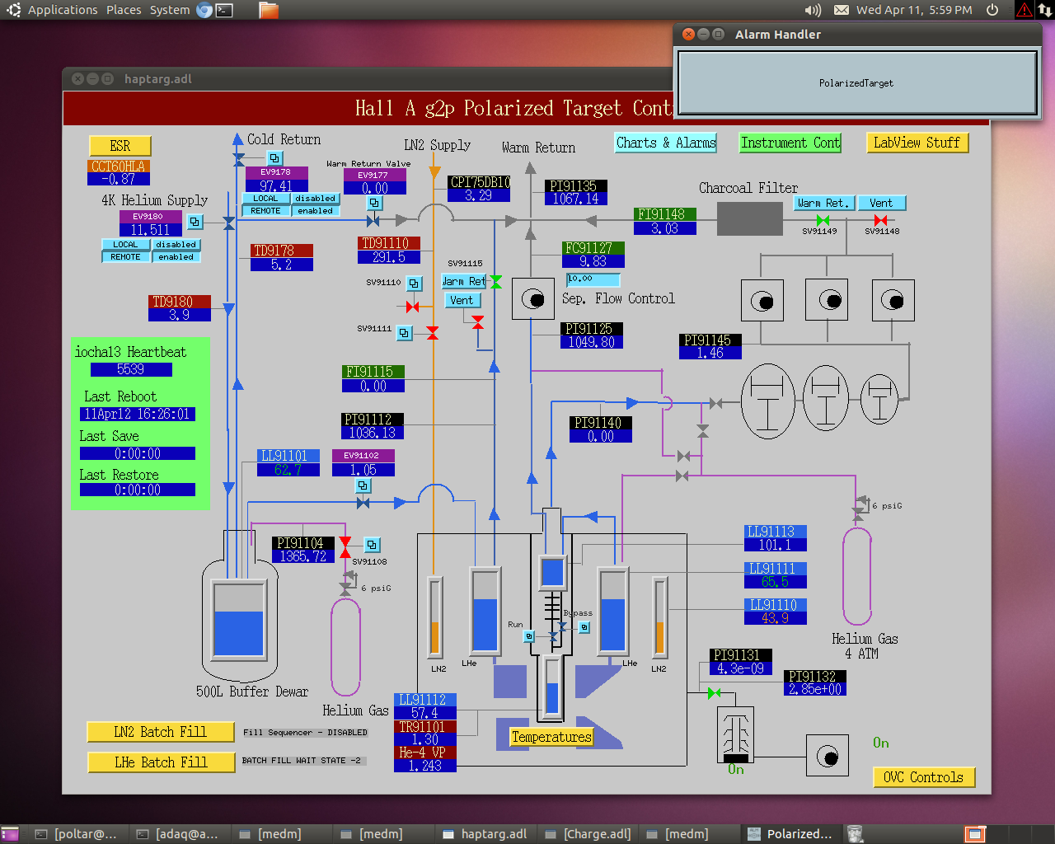The image size is (1055, 844).
Task: Click the pump symbol beside Sep. Flow Control
Action: click(533, 299)
